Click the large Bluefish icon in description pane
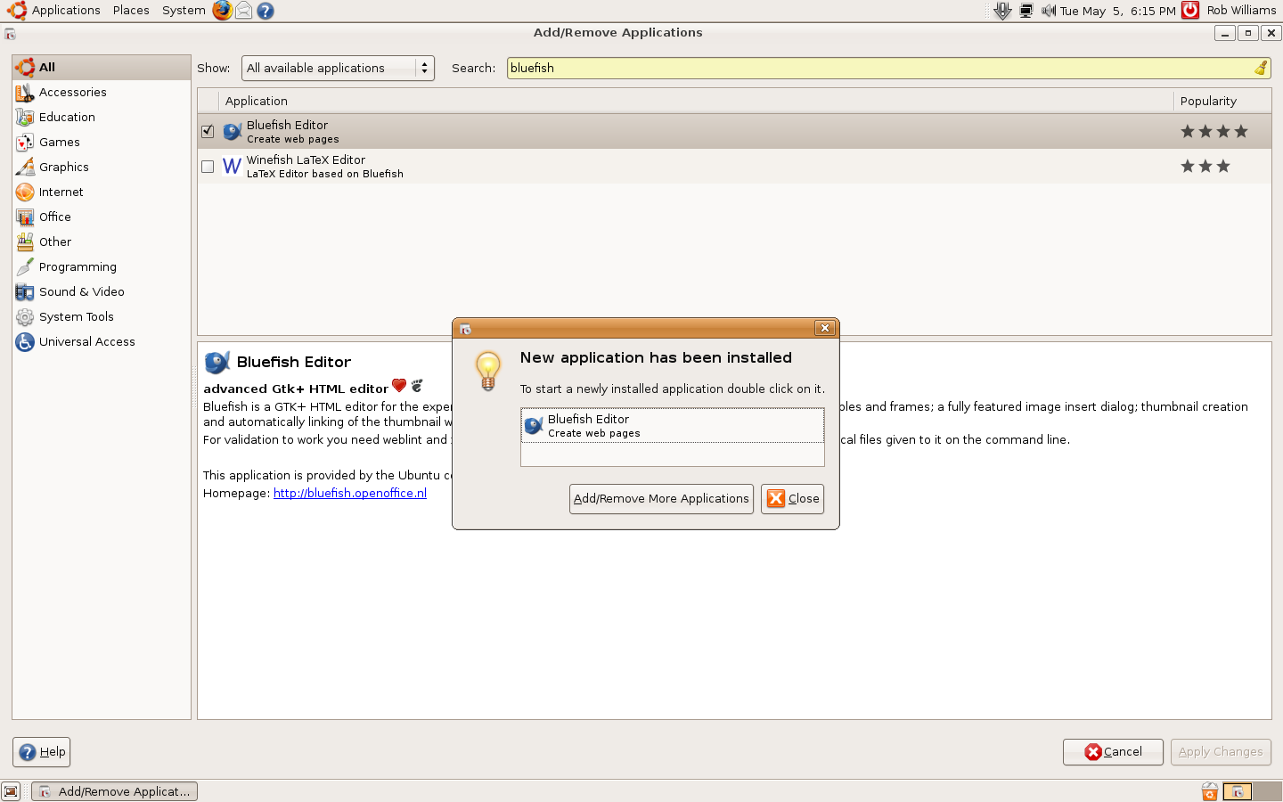 [217, 362]
